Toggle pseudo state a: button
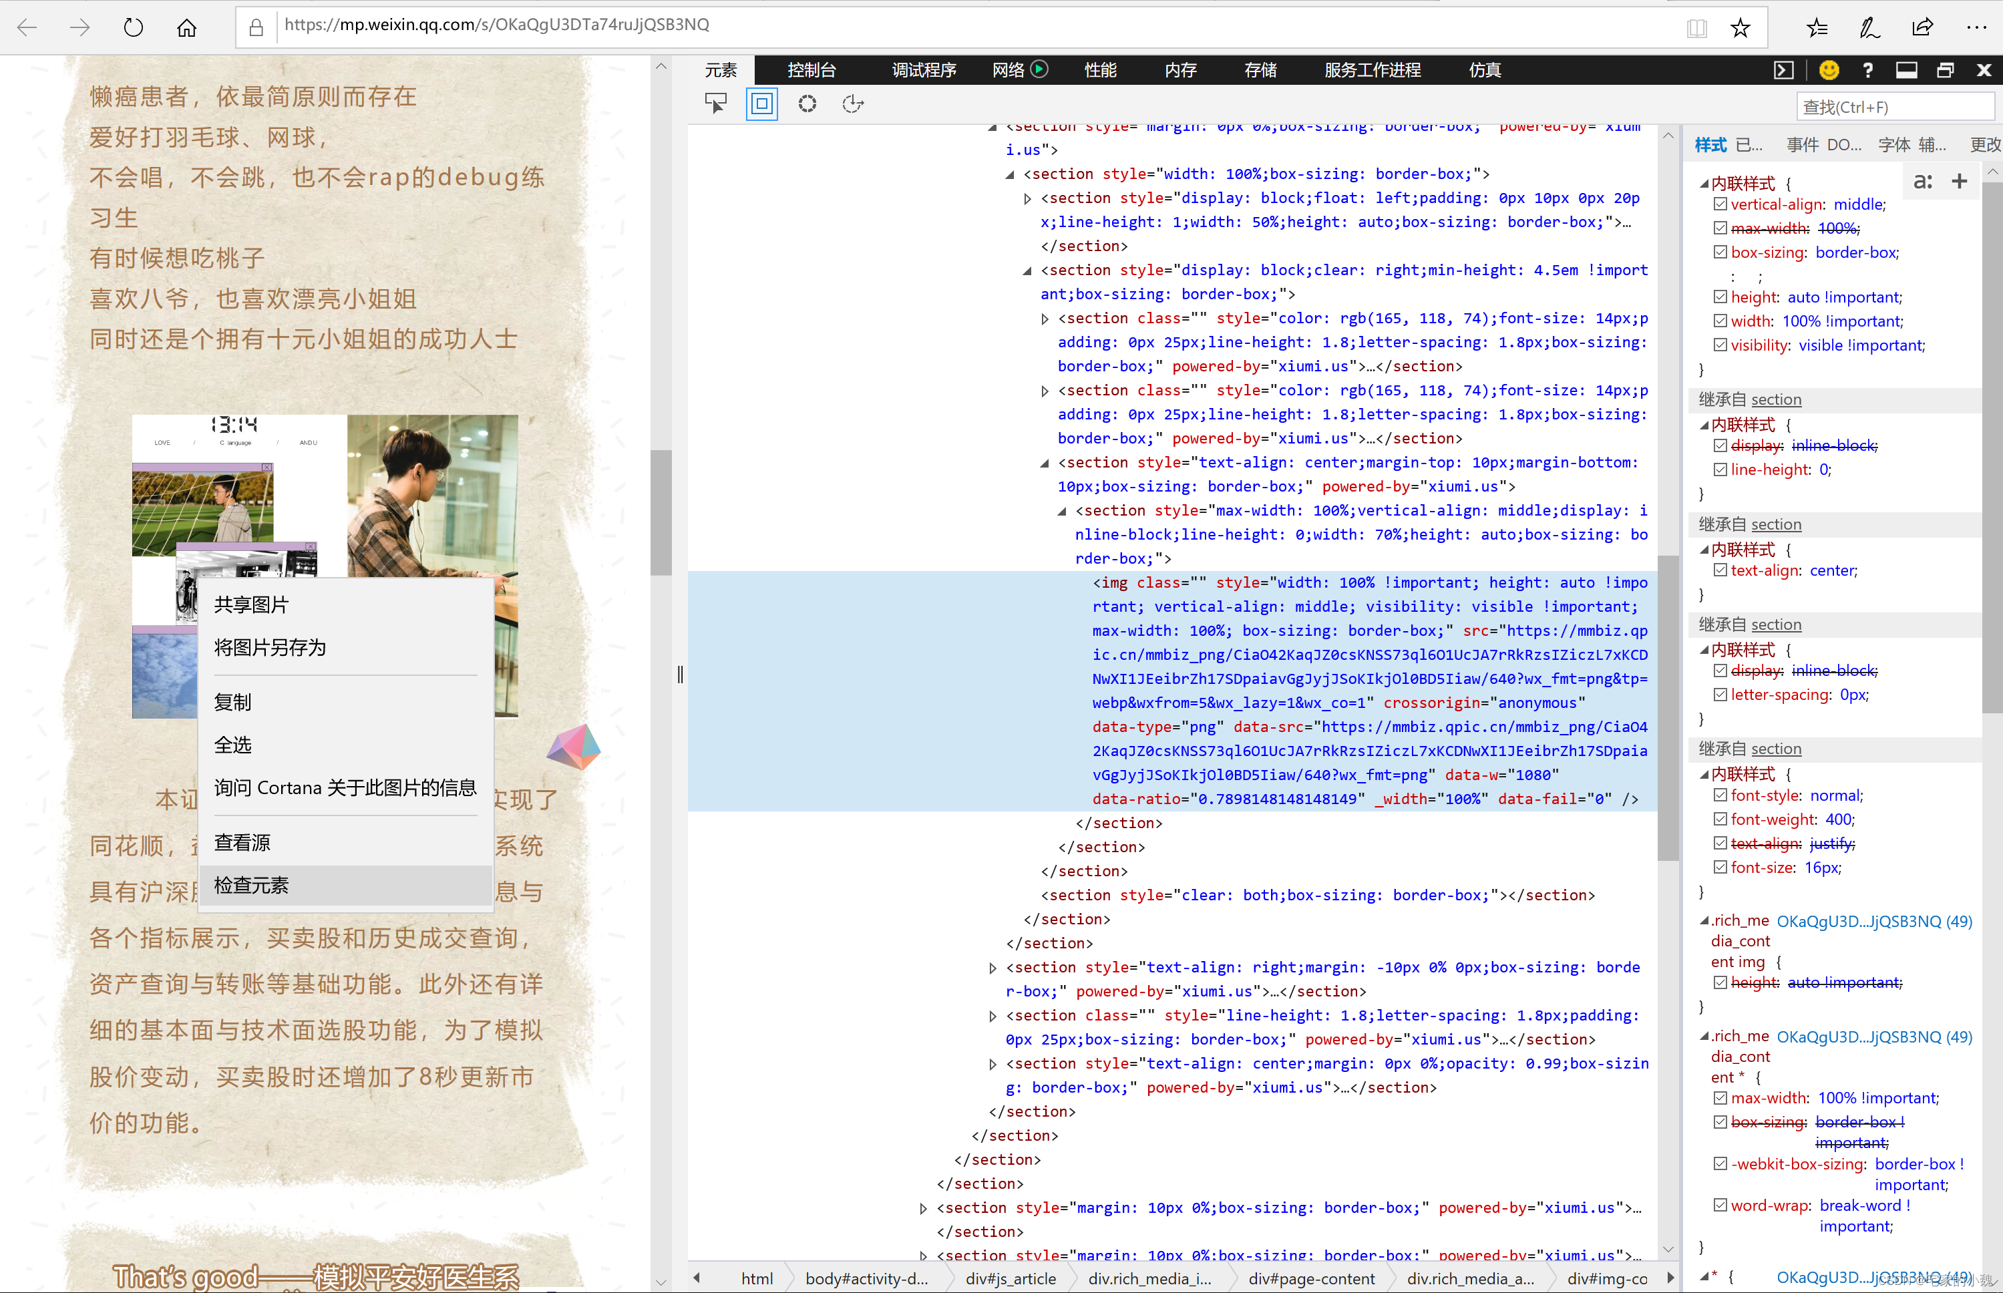2003x1293 pixels. point(1922,182)
